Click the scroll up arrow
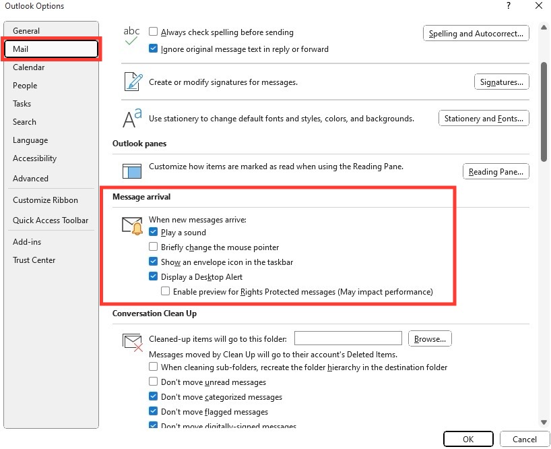Screen dimensions: 551x449 coord(544,28)
